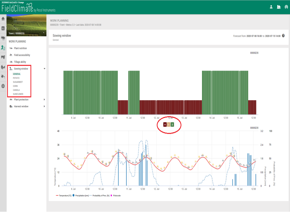This screenshot has width=290, height=212.
Task: Click the station info line with Last data
Action: point(76,25)
